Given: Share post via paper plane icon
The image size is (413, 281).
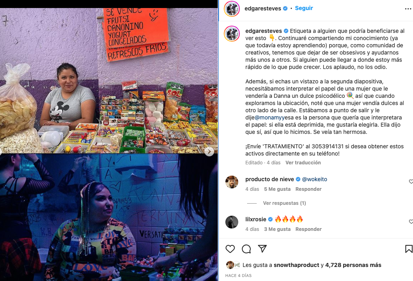Looking at the screenshot, I should pos(262,249).
